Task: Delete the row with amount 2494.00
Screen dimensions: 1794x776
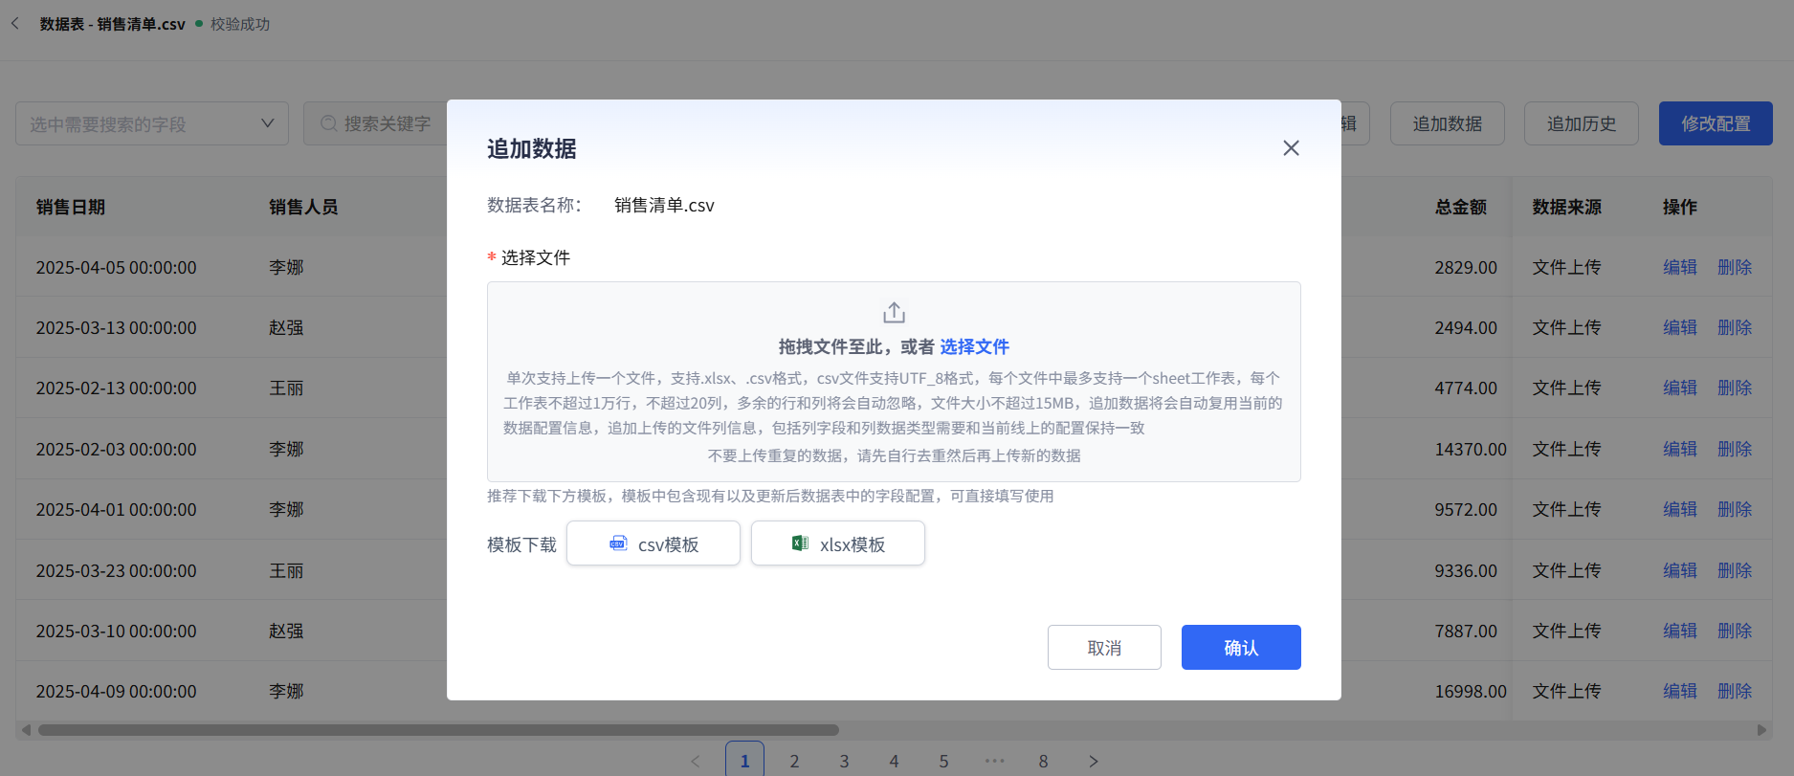Action: tap(1735, 327)
